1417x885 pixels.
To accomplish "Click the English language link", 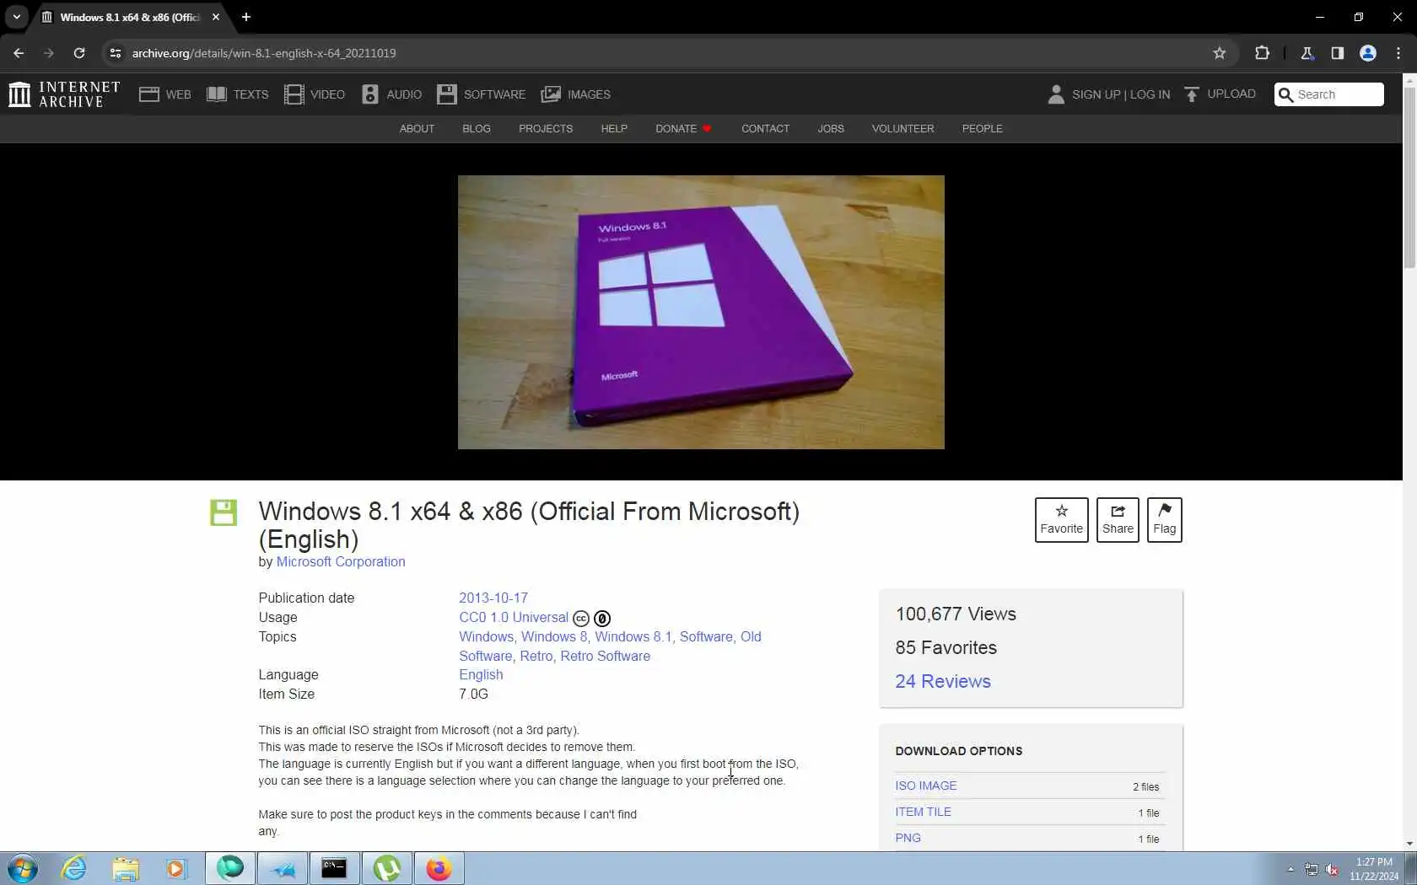I will (481, 675).
